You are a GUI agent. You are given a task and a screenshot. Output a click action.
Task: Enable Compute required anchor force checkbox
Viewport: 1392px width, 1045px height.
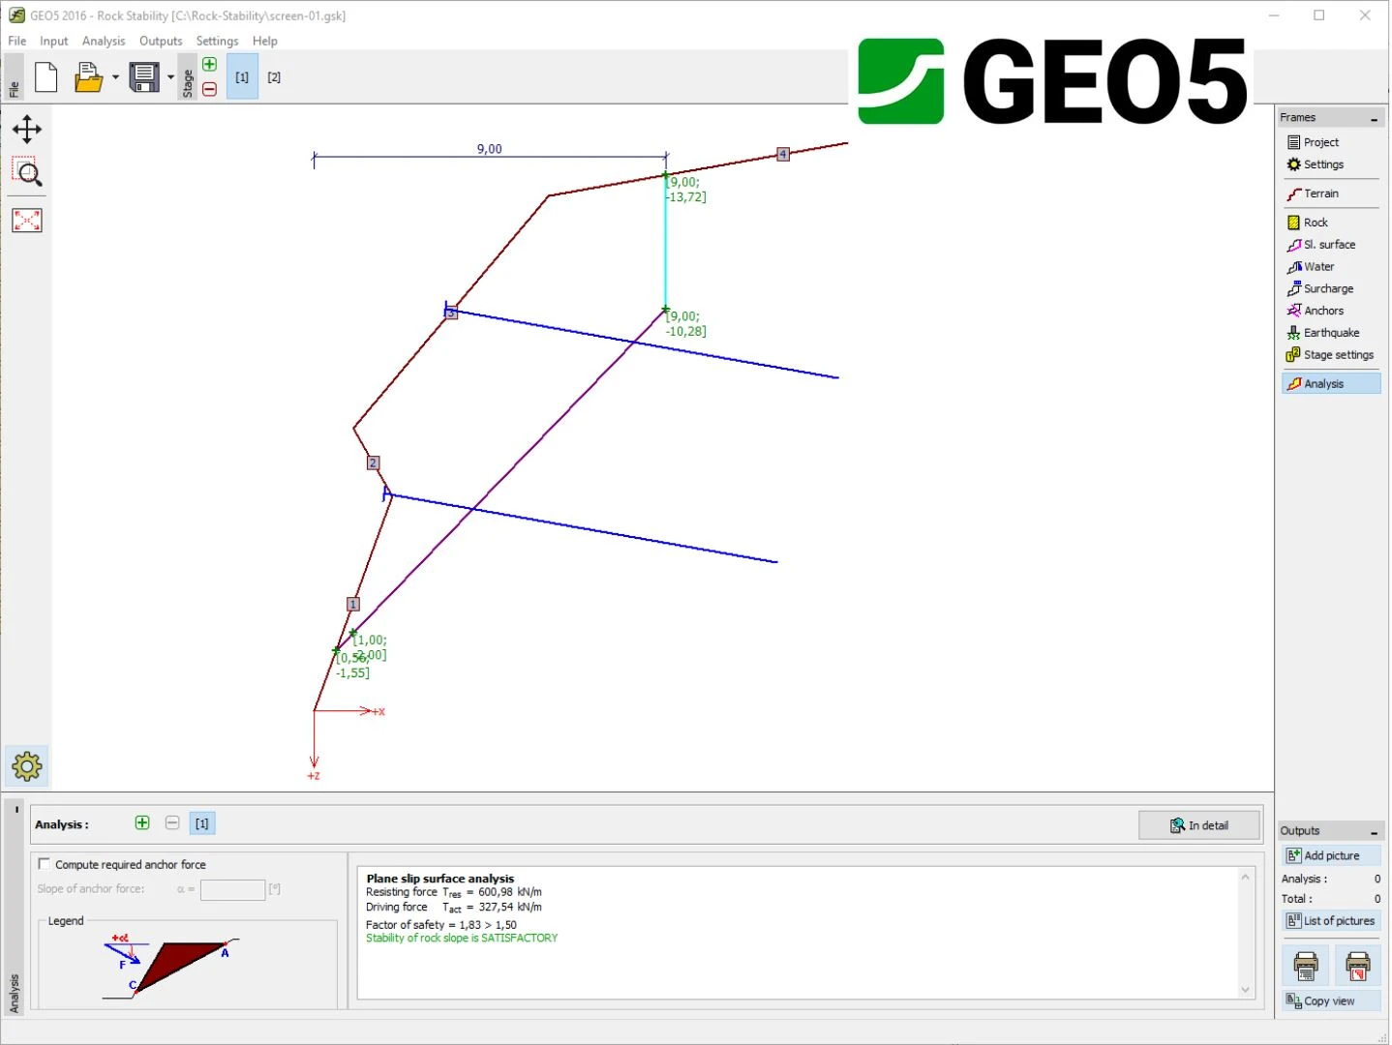(44, 864)
